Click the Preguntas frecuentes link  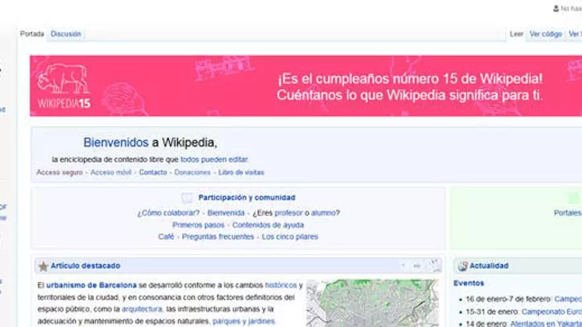[x=218, y=236]
